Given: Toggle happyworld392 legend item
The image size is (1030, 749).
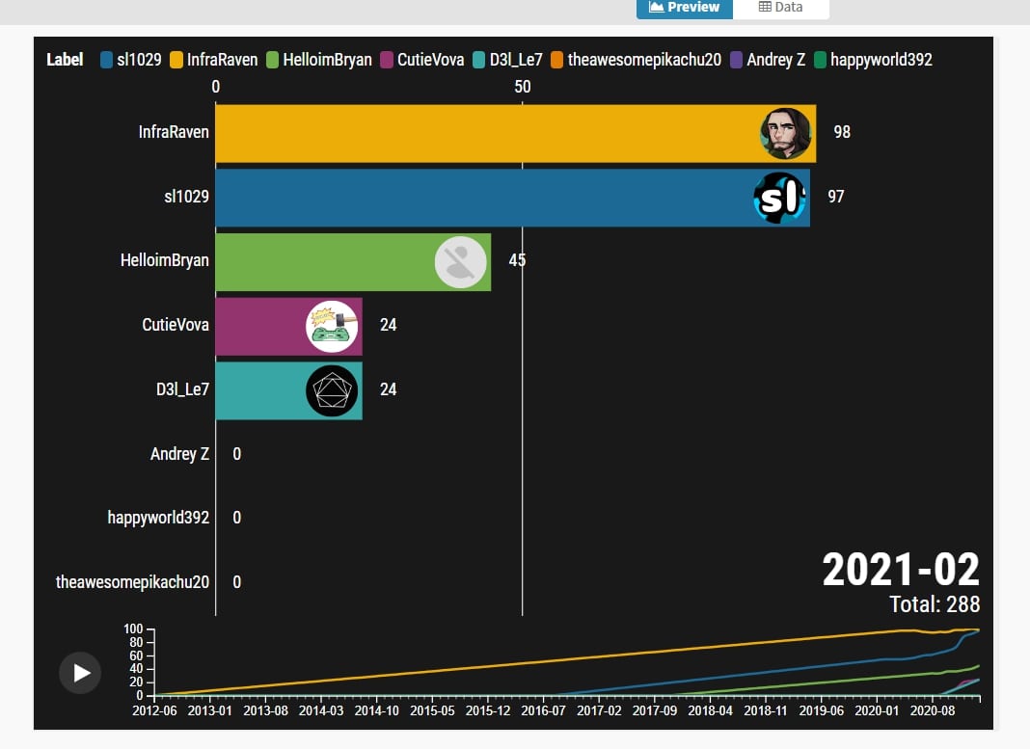Looking at the screenshot, I should pos(872,60).
